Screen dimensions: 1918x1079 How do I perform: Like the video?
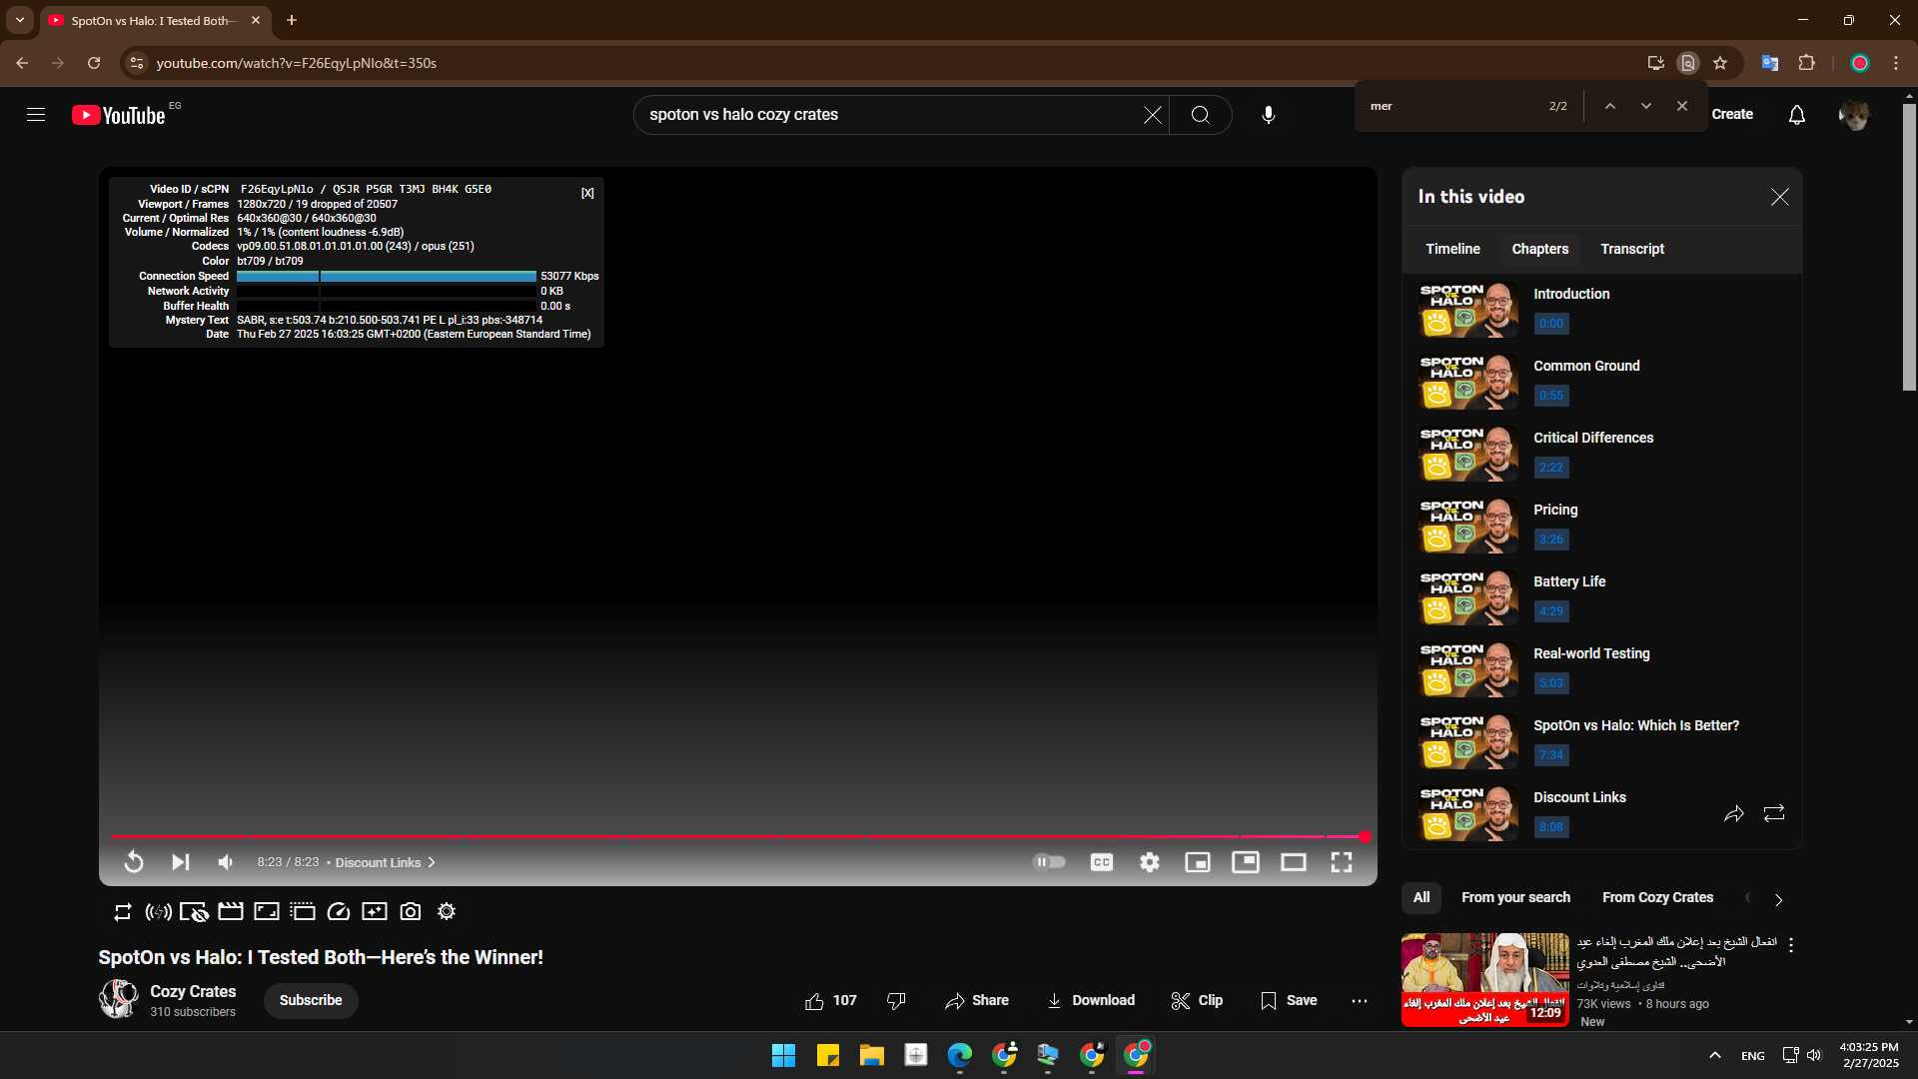(830, 1001)
